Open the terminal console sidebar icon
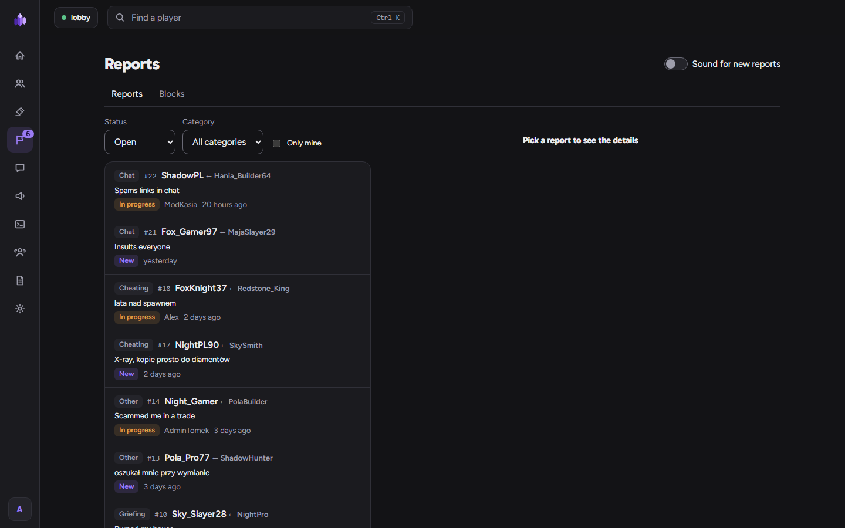 tap(20, 225)
